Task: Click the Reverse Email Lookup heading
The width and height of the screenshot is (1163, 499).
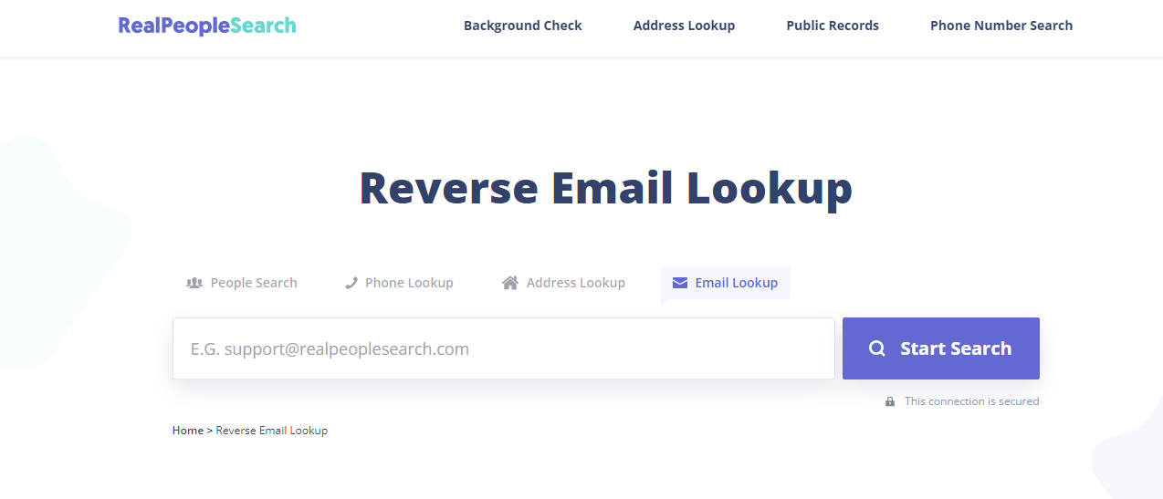Action: click(606, 188)
